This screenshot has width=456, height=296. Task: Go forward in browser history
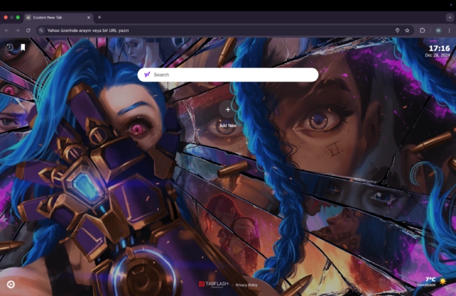pos(18,31)
